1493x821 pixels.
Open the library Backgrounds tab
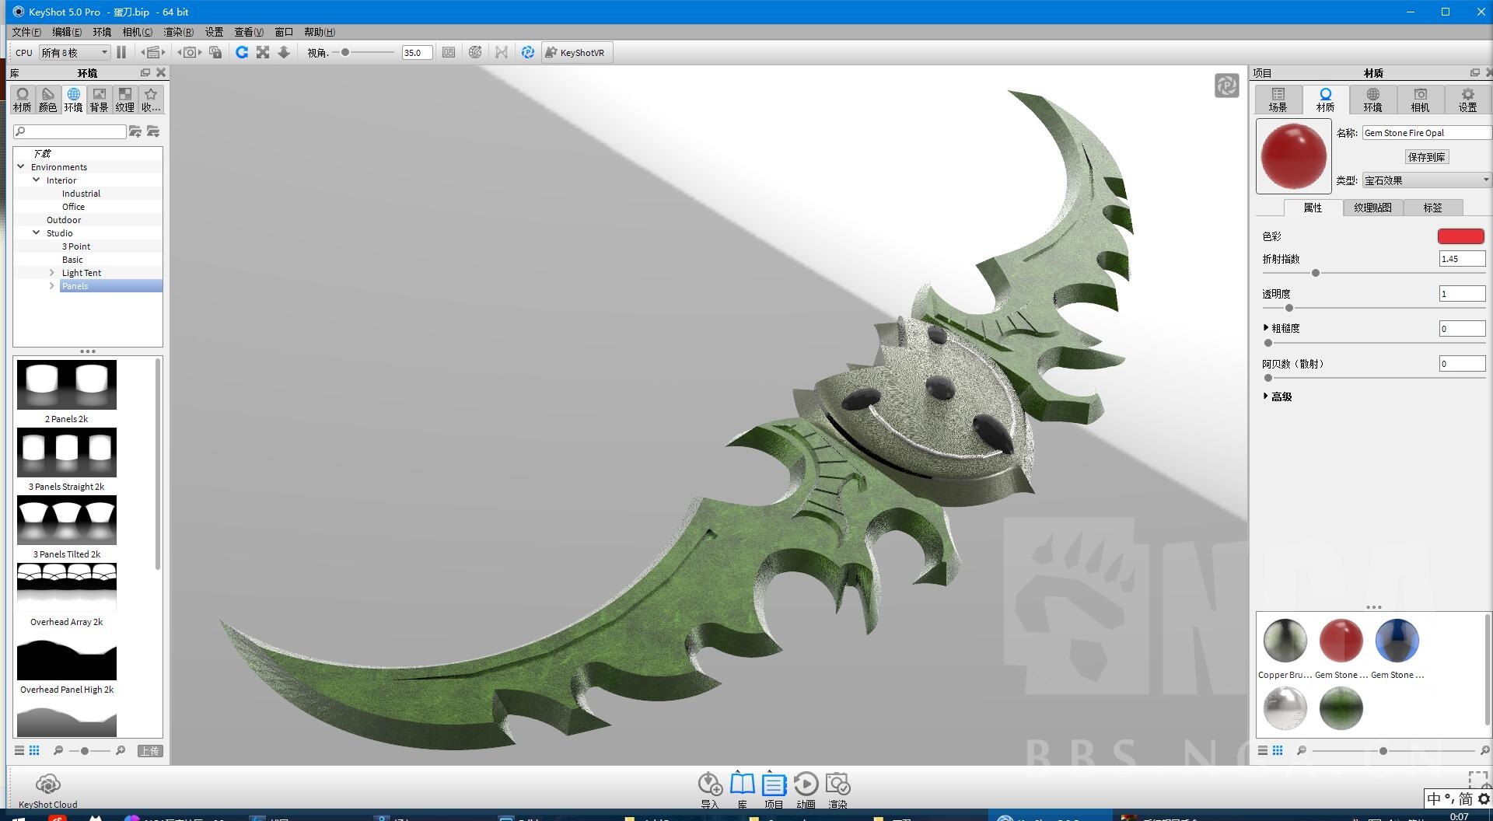(99, 100)
